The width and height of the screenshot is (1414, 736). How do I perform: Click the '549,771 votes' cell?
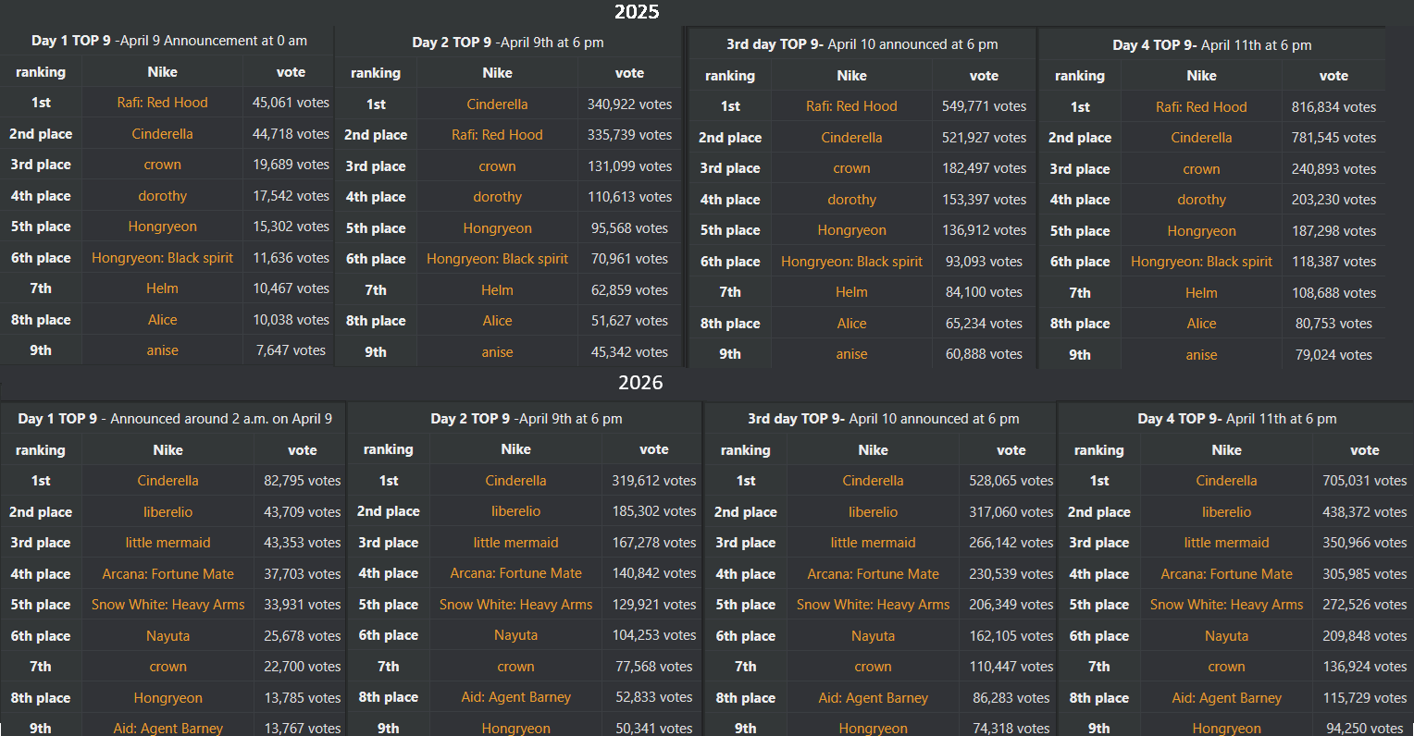click(984, 106)
